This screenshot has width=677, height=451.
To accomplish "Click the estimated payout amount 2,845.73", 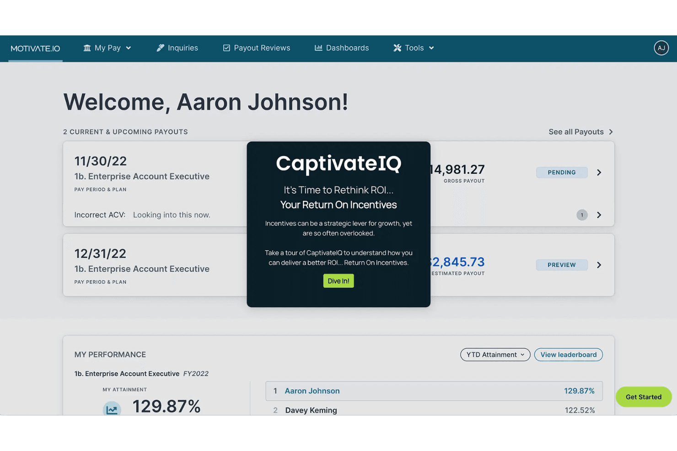I will click(457, 262).
